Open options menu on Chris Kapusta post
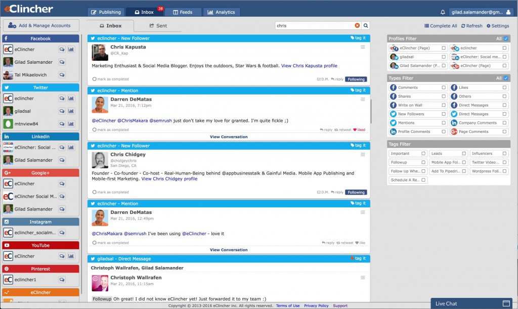Screen dimensions: 518x309 point(363,47)
